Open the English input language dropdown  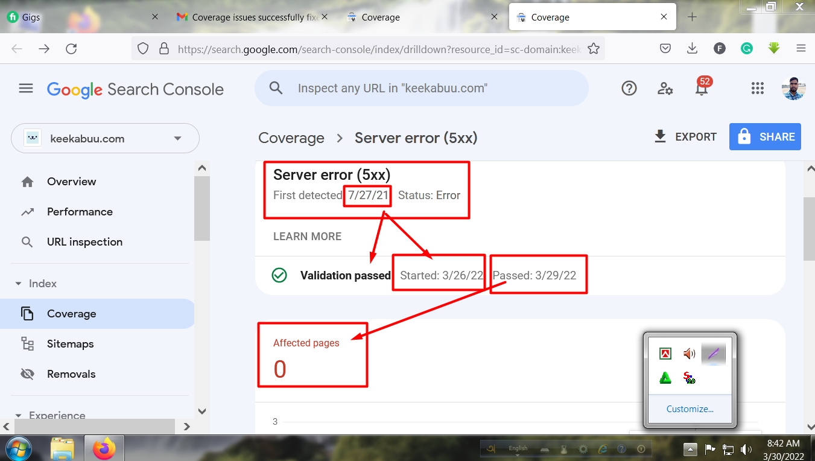(518, 450)
